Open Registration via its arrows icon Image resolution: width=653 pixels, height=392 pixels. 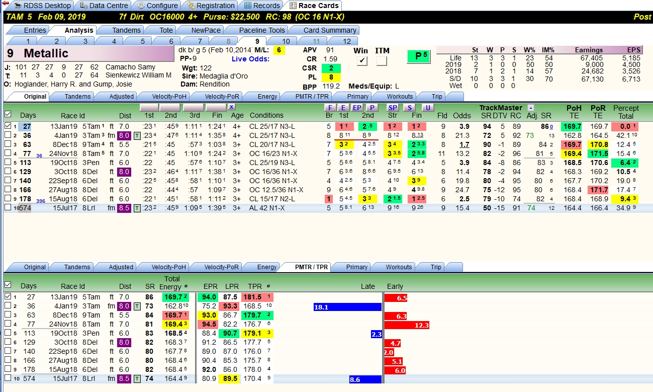pyautogui.click(x=191, y=6)
